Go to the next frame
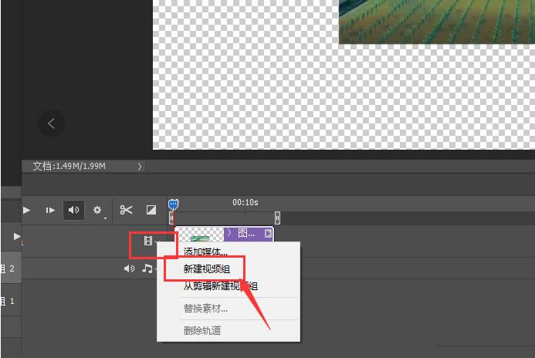The width and height of the screenshot is (535, 358). [x=50, y=210]
